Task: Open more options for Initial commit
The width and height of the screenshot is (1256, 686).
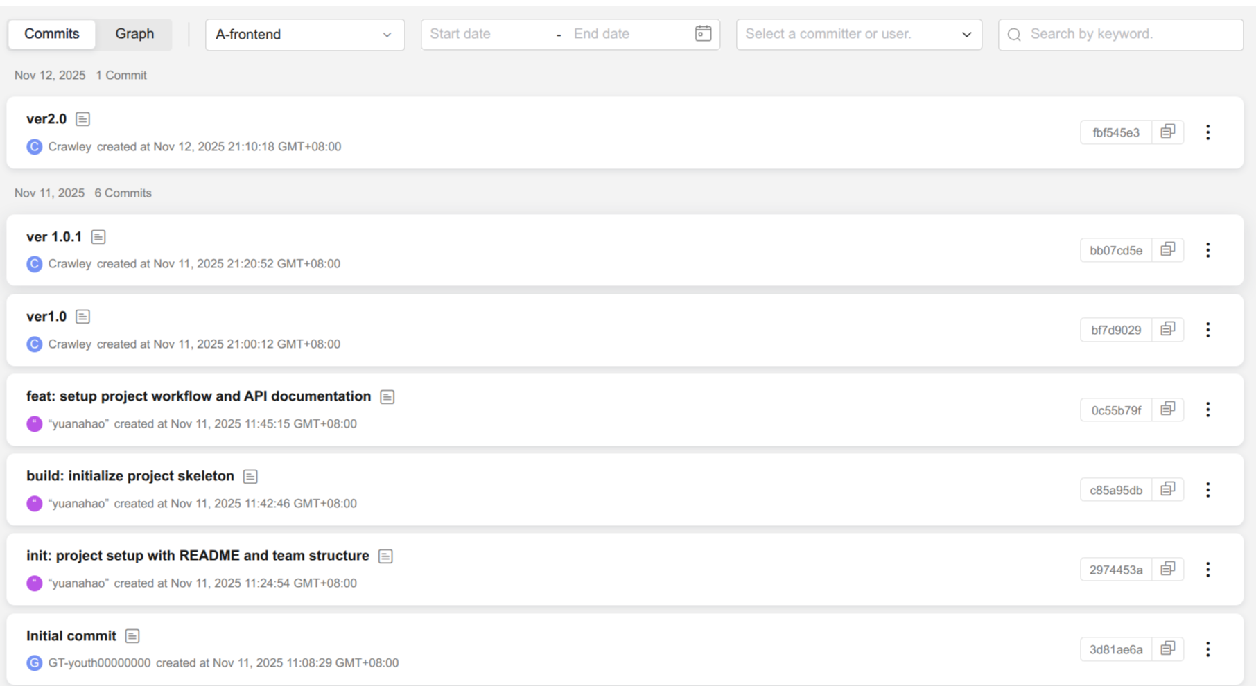Action: point(1208,649)
